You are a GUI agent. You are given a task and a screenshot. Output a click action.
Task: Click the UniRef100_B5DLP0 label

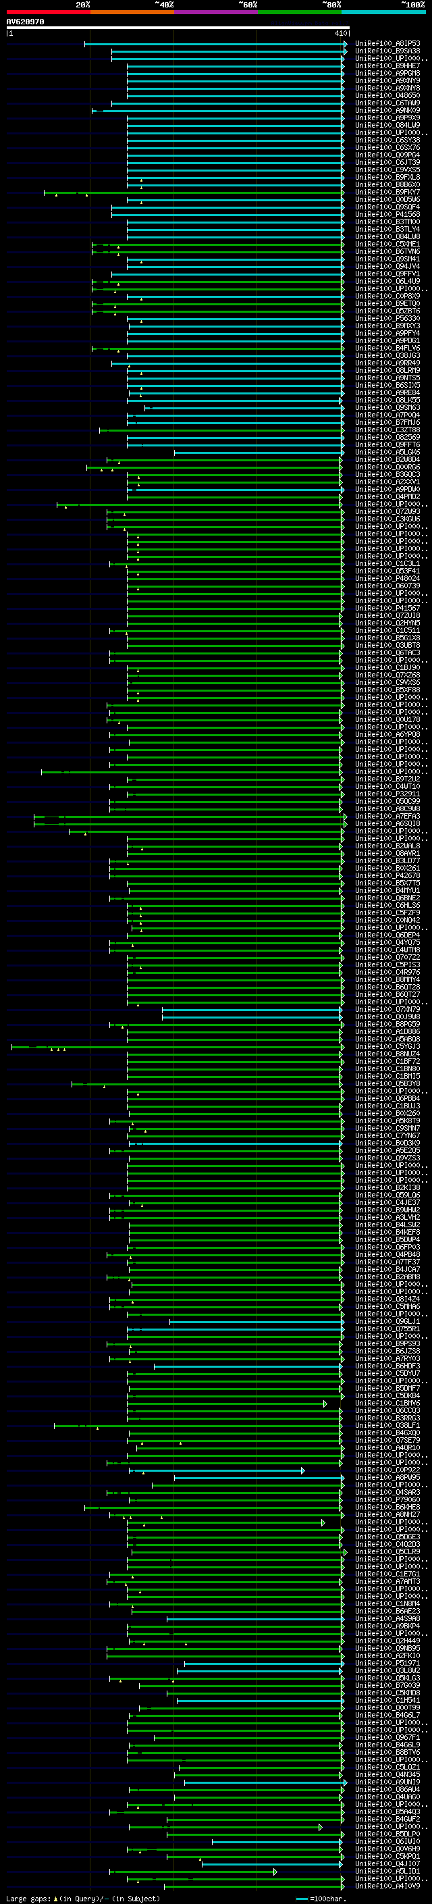point(387,1833)
